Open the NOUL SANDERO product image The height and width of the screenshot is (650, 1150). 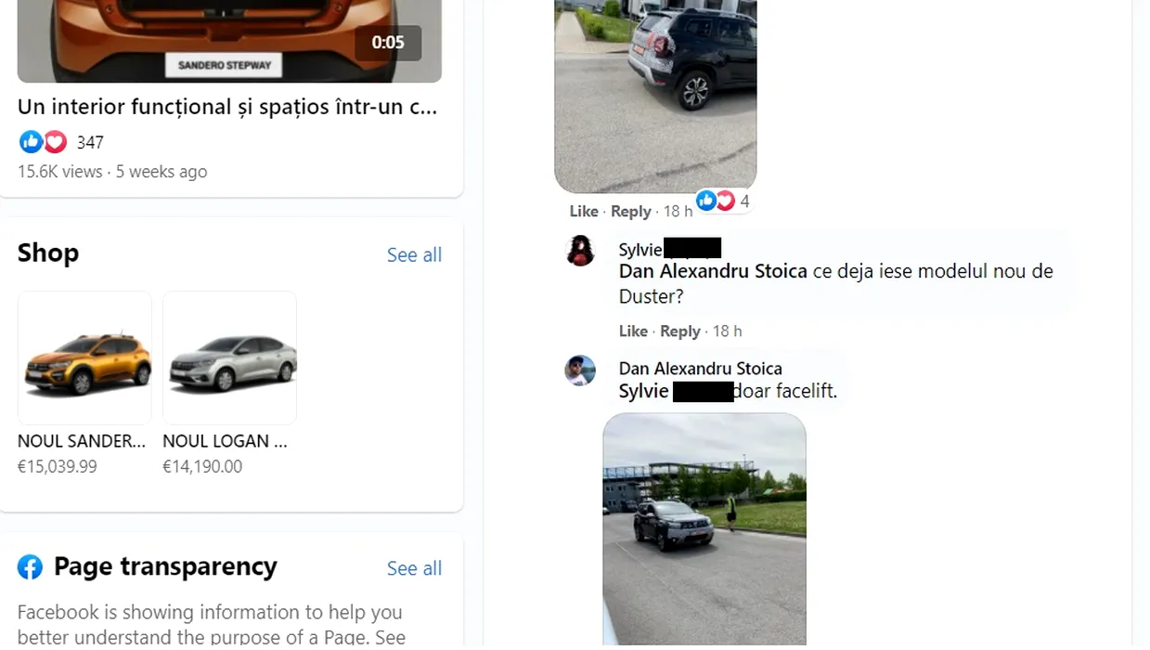pyautogui.click(x=84, y=358)
